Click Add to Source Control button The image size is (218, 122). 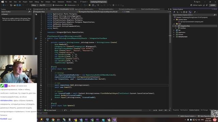click(x=187, y=116)
